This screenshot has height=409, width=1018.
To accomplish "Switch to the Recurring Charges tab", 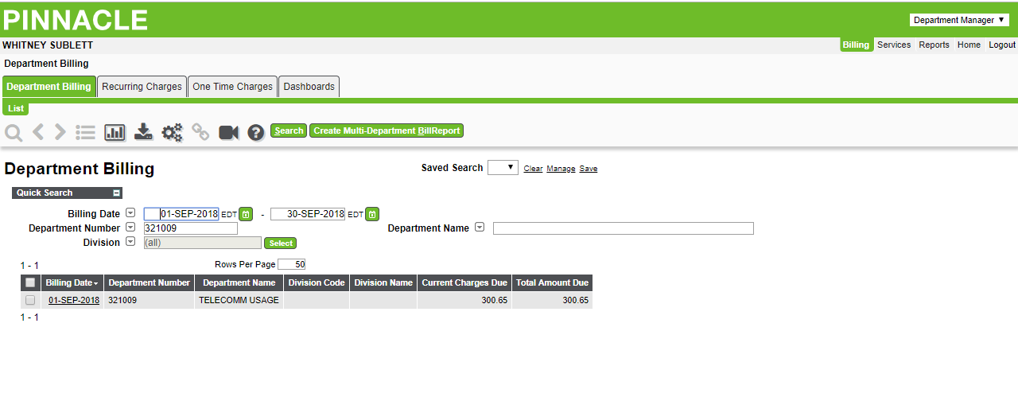I will coord(142,87).
